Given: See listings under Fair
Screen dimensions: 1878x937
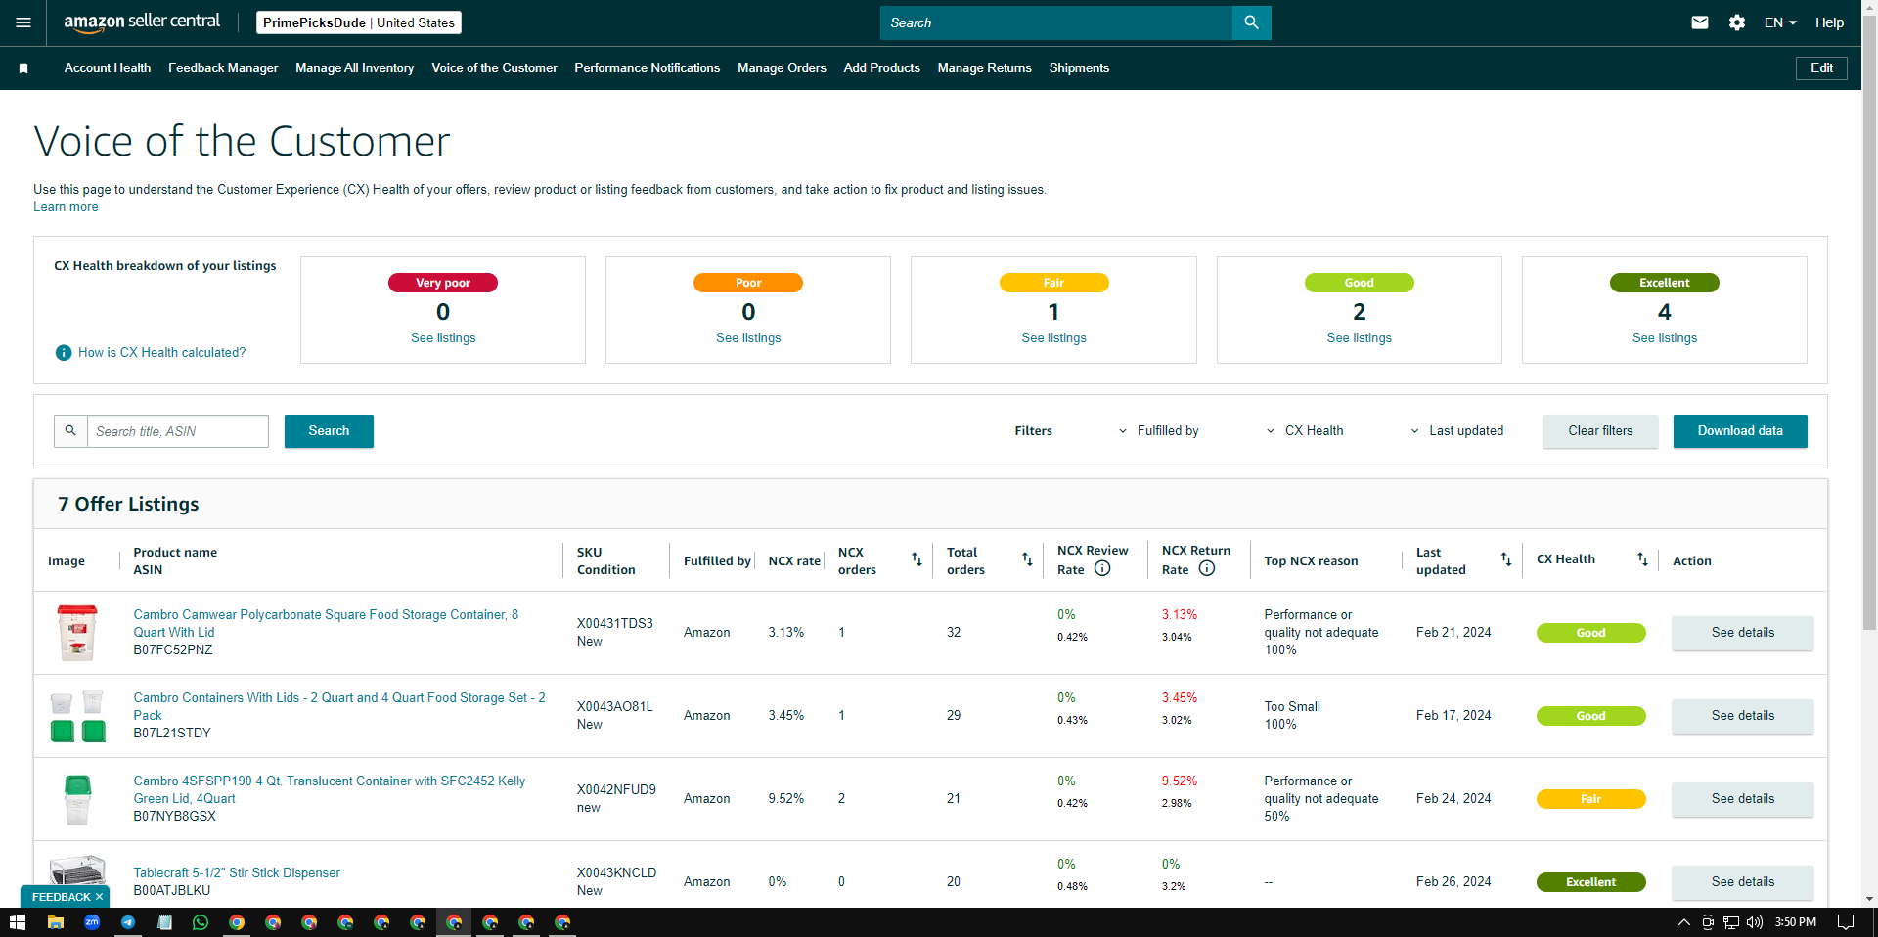Looking at the screenshot, I should point(1054,338).
